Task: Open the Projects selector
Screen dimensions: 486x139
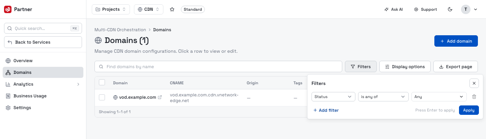Action: point(111,9)
